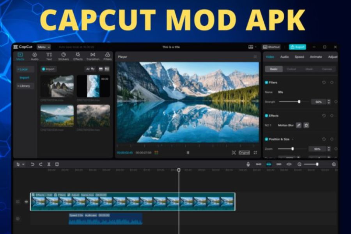Click the microphone record voiceover icon

248,164
